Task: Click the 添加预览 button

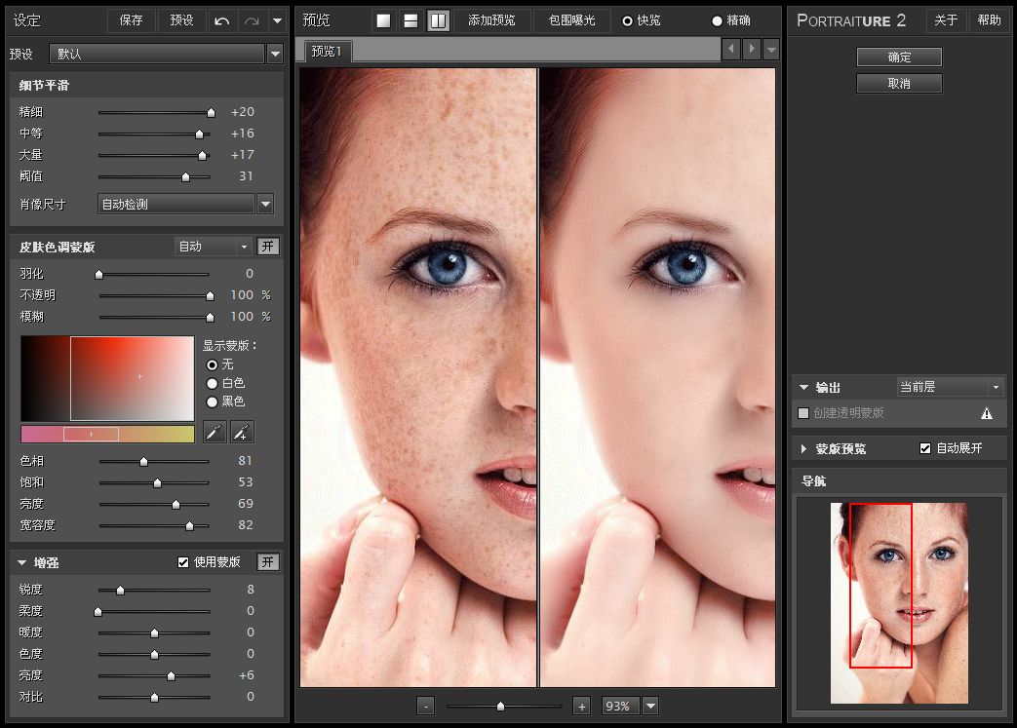Action: pos(492,20)
